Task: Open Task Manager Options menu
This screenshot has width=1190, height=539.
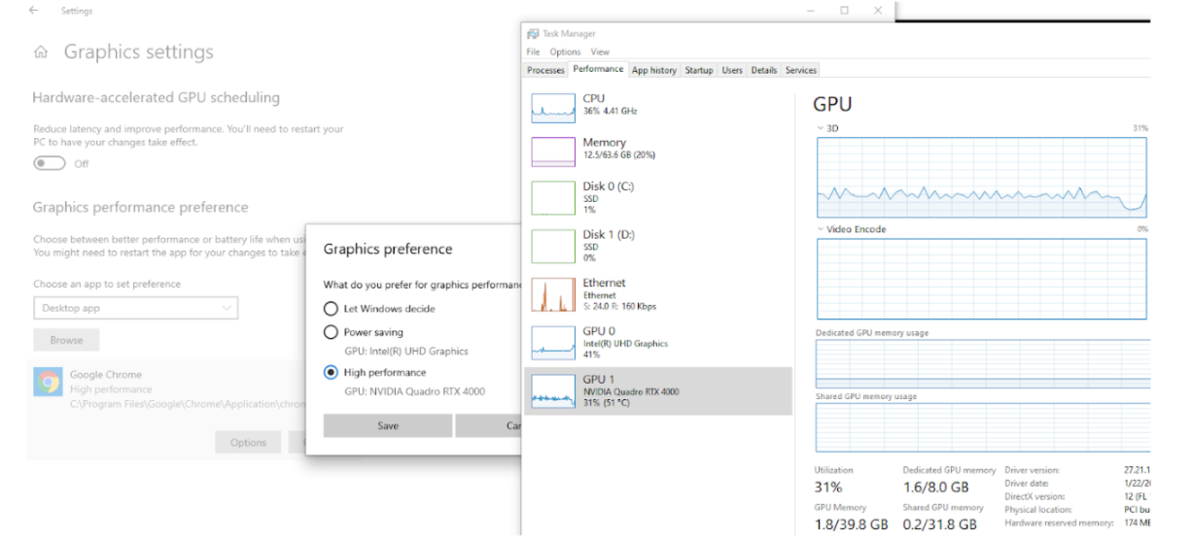Action: 565,51
